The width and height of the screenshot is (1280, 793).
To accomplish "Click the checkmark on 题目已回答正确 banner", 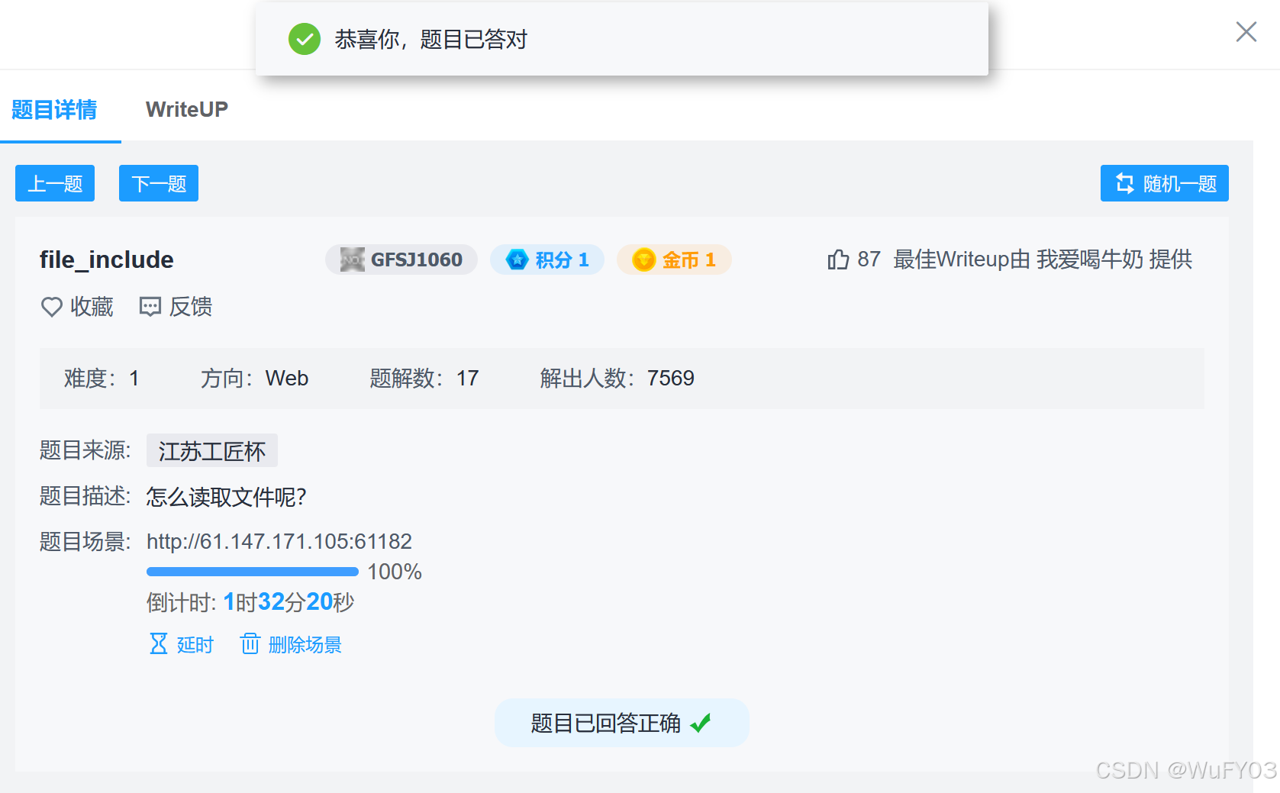I will tap(703, 723).
